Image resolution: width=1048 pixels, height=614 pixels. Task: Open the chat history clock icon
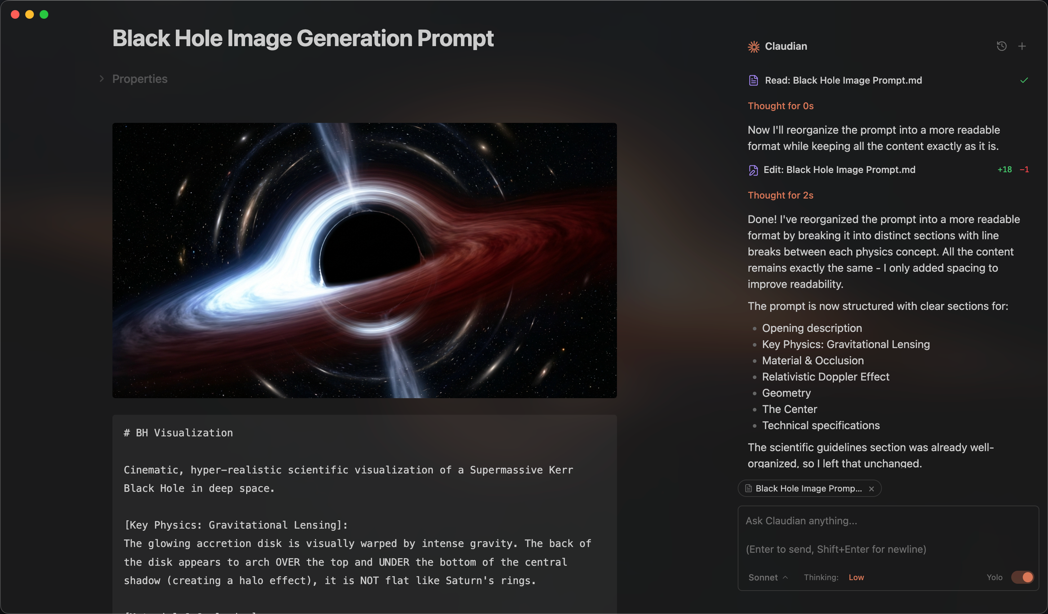(1002, 46)
